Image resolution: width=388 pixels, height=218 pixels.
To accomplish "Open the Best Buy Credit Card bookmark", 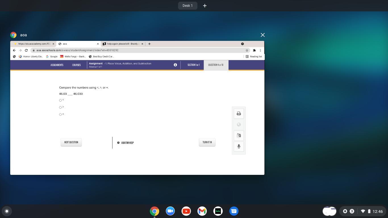I will (x=101, y=56).
